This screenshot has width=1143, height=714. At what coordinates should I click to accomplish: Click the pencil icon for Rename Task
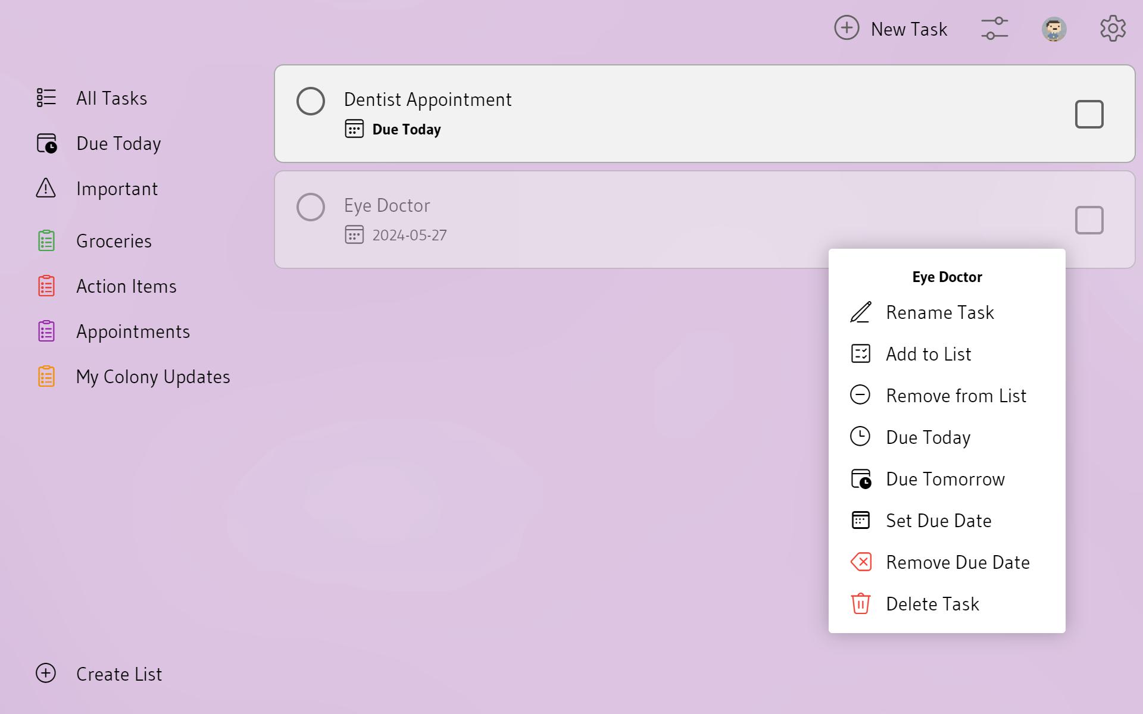tap(860, 312)
